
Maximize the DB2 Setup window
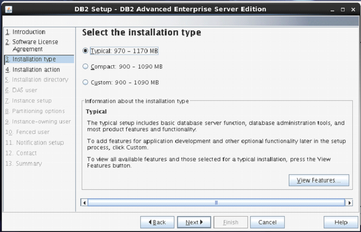tap(342, 10)
